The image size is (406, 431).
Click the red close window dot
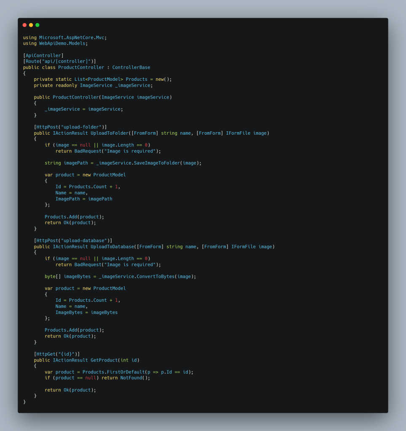24,25
